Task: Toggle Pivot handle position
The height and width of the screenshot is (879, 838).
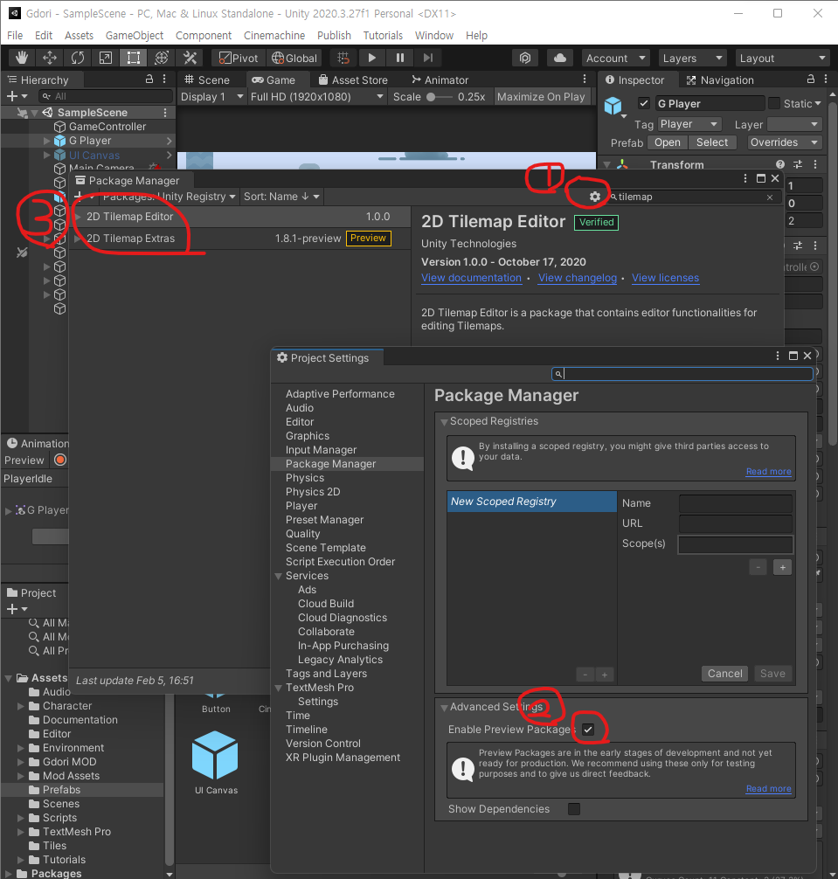Action: [x=239, y=58]
